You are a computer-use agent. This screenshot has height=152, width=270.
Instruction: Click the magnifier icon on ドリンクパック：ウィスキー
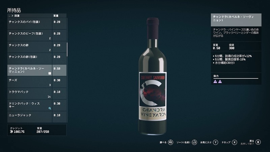[x=50, y=108]
